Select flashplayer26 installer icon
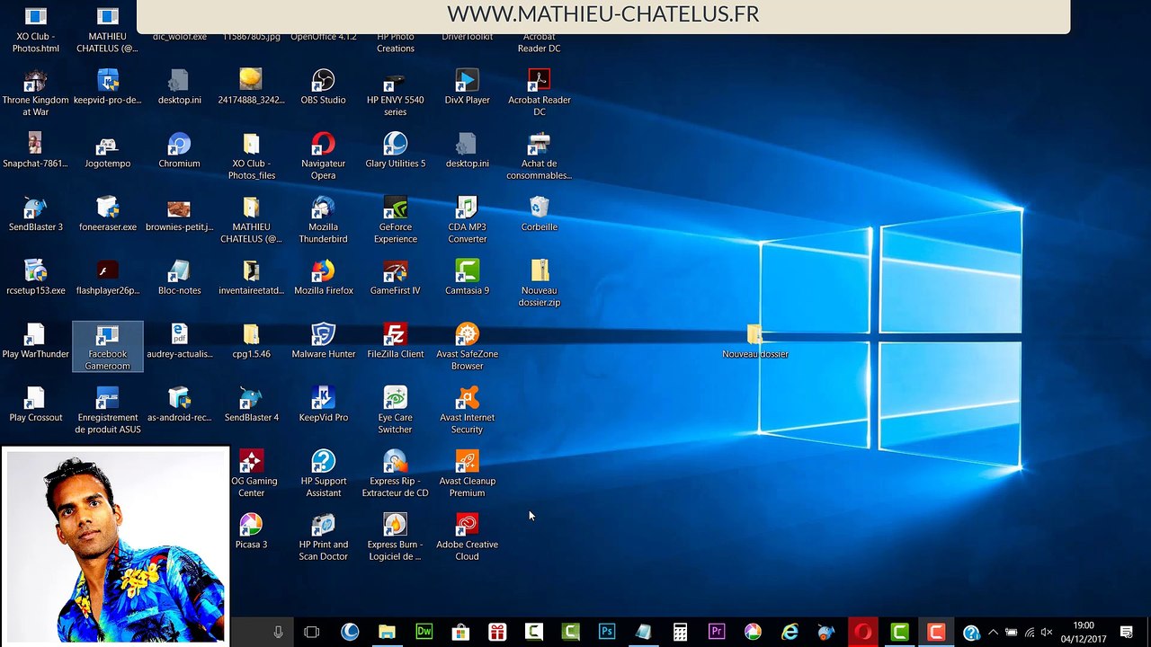 coord(107,278)
